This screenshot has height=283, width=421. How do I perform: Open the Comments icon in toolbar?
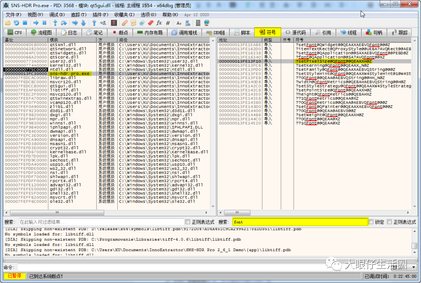[133, 23]
